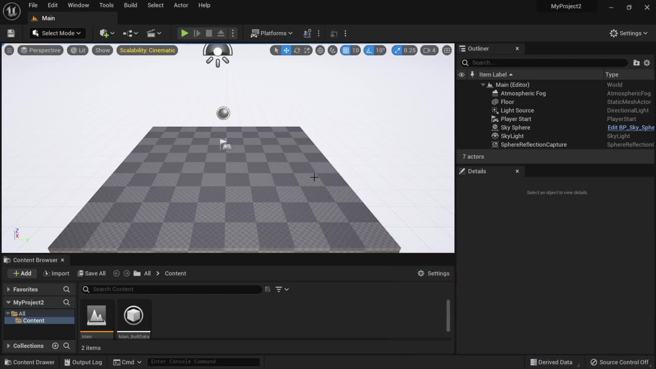This screenshot has width=656, height=369.
Task: Click the green Play level button
Action: (x=184, y=33)
